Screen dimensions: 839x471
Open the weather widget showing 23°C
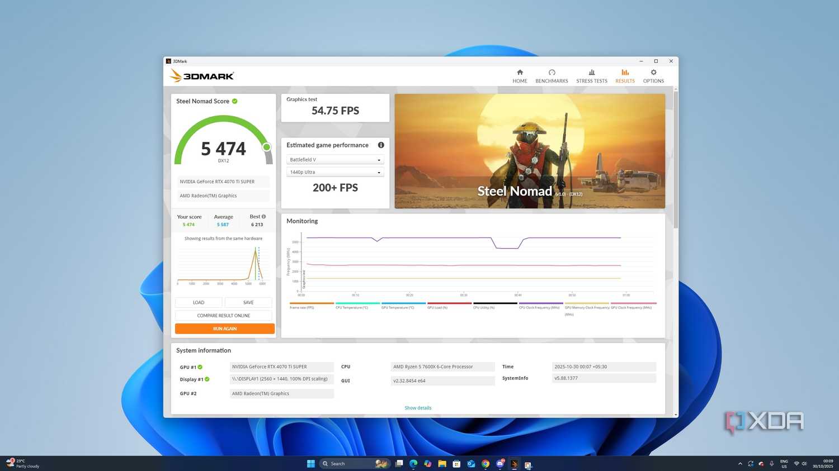click(22, 464)
